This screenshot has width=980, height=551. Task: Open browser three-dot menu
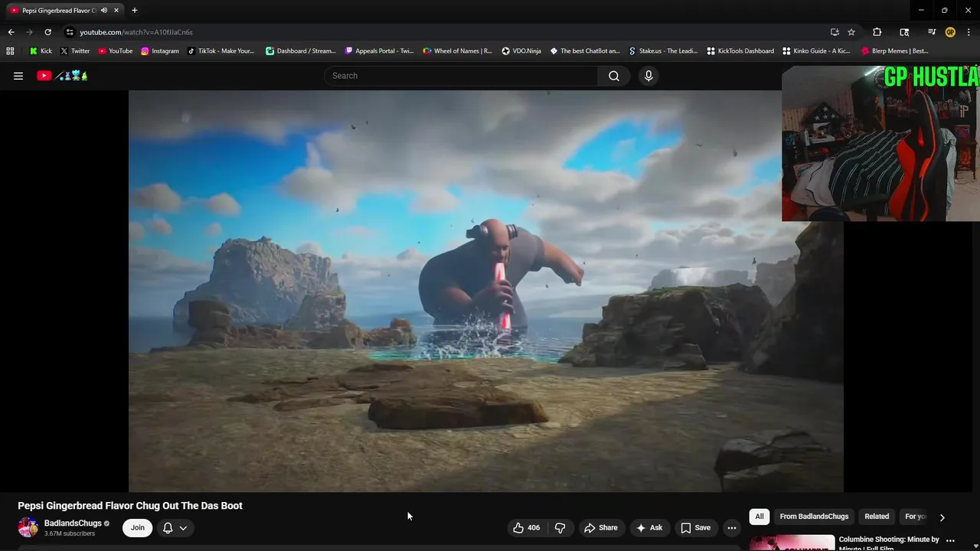coord(969,32)
